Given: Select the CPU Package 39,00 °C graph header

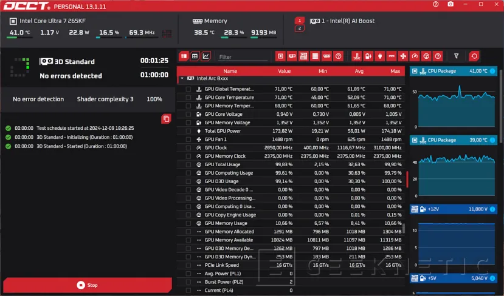Looking at the screenshot, I should 453,140.
